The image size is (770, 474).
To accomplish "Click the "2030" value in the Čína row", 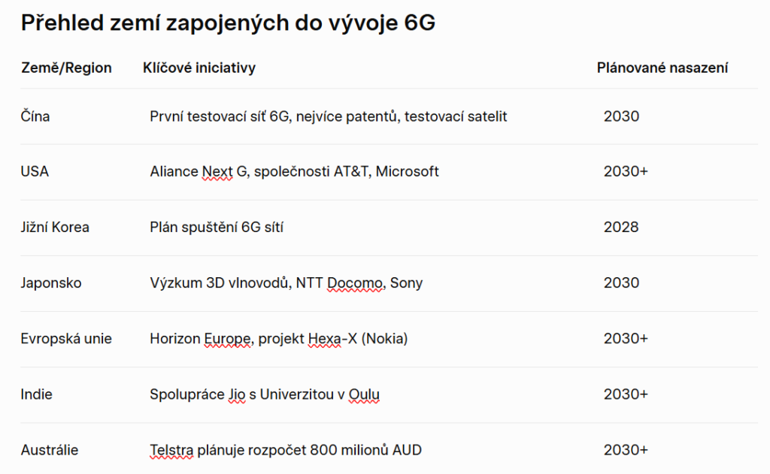I will 621,116.
